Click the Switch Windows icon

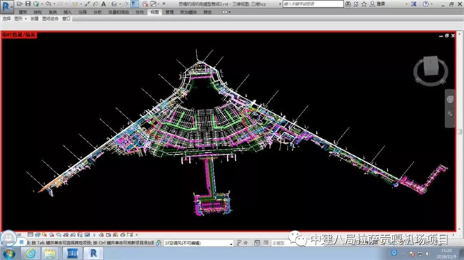click(153, 4)
